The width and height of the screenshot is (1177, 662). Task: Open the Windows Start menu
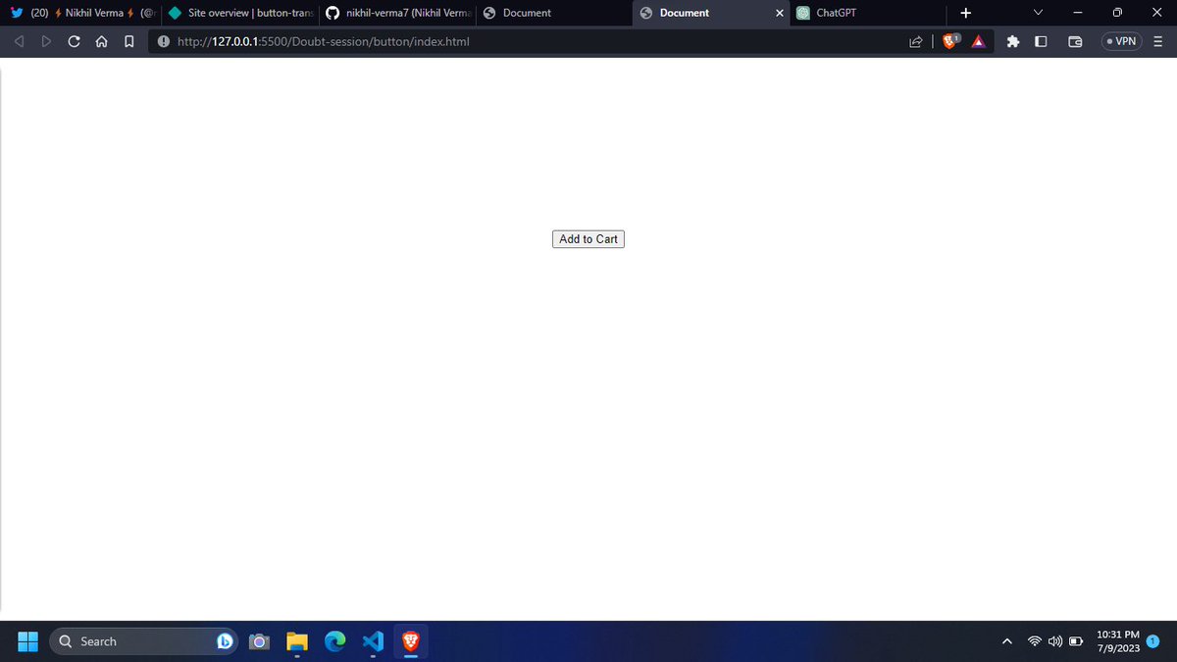(26, 641)
